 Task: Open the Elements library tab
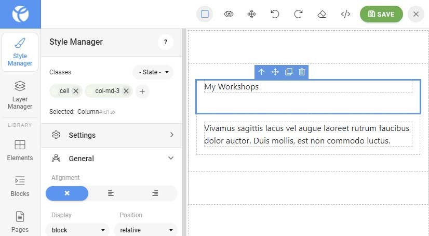20,150
